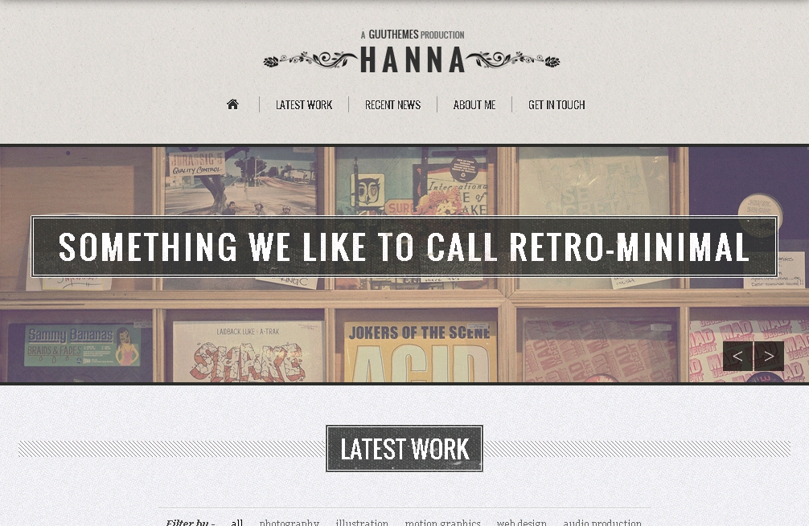Filter portfolio by photography

[x=290, y=522]
